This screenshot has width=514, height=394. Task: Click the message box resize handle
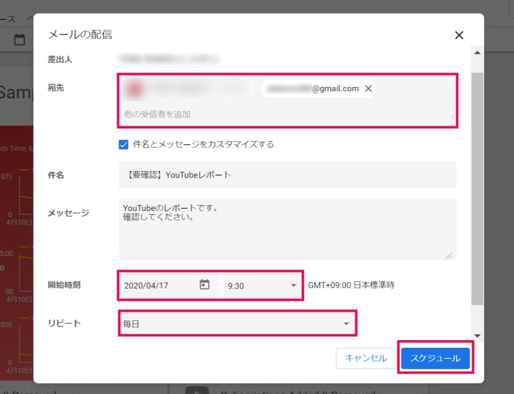click(x=449, y=255)
